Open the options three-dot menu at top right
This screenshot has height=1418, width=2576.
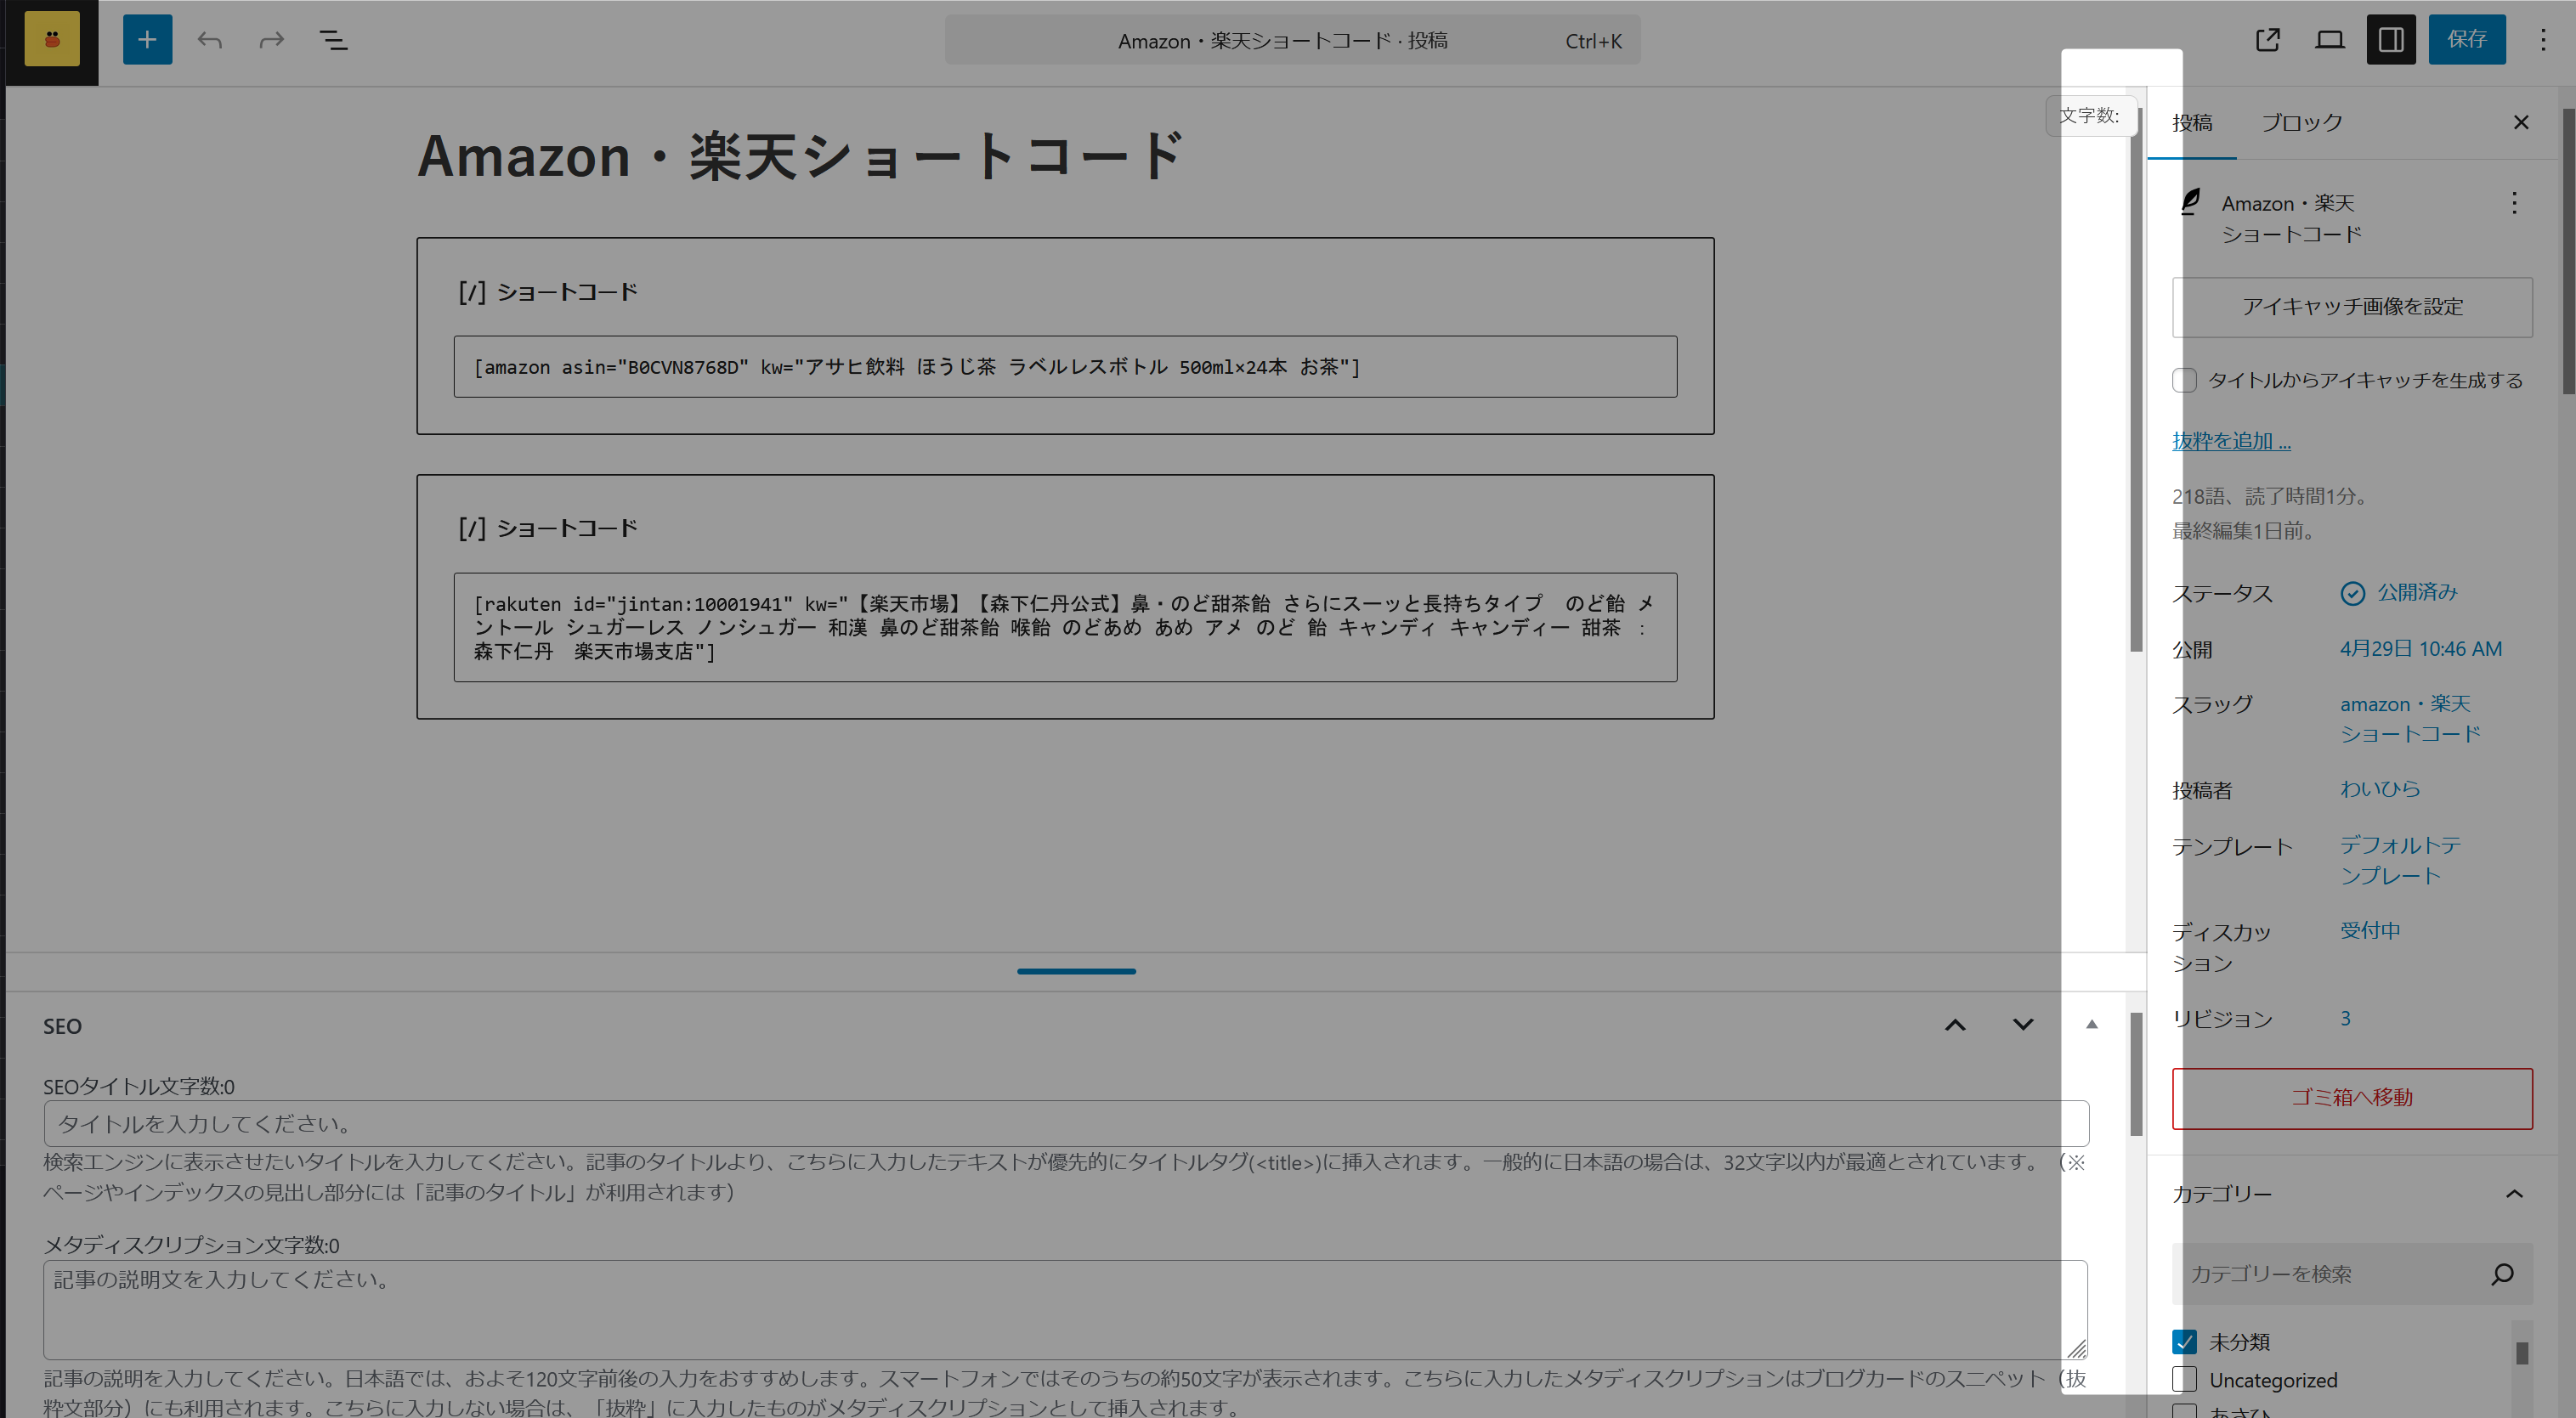pos(2543,40)
